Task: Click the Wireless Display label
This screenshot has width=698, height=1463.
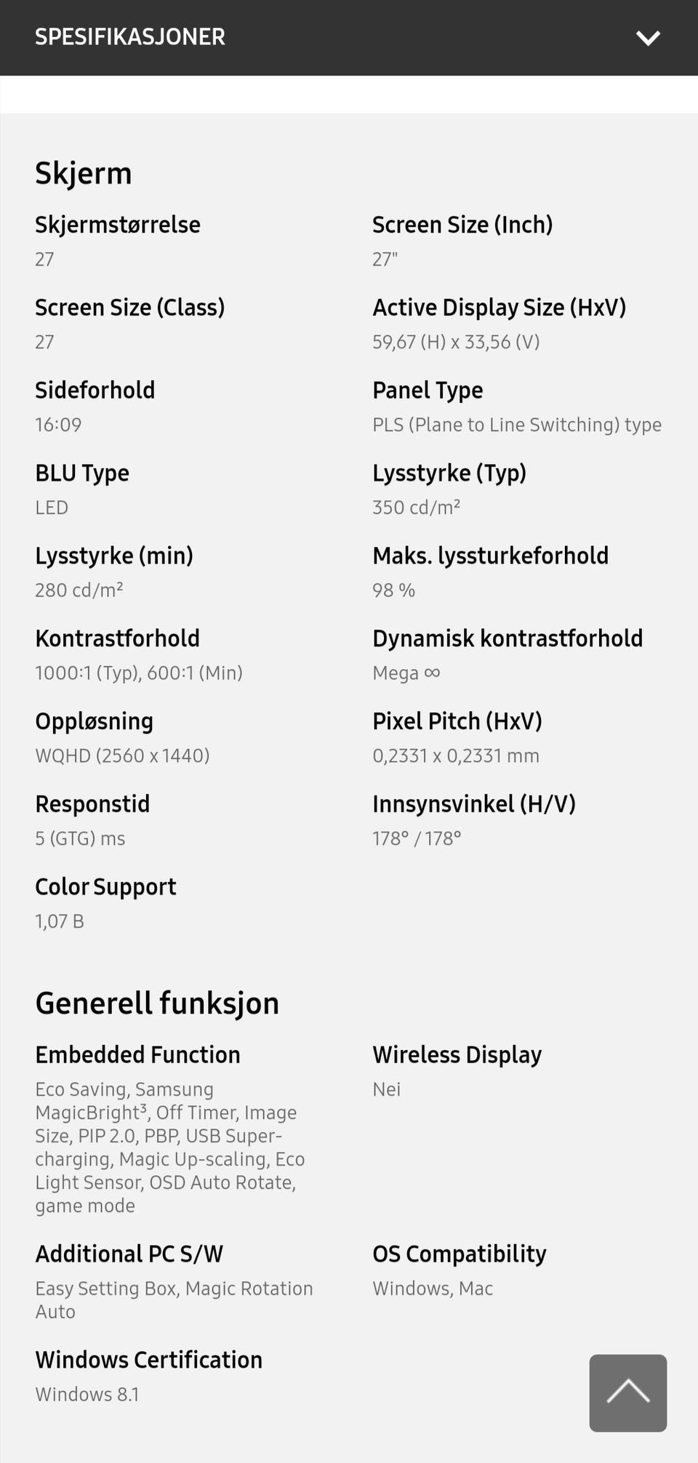Action: click(457, 1055)
